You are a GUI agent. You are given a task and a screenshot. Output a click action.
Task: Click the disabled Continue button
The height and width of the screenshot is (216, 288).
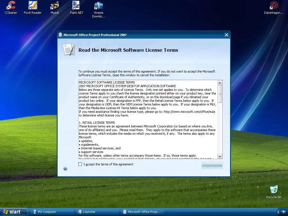coord(212,166)
